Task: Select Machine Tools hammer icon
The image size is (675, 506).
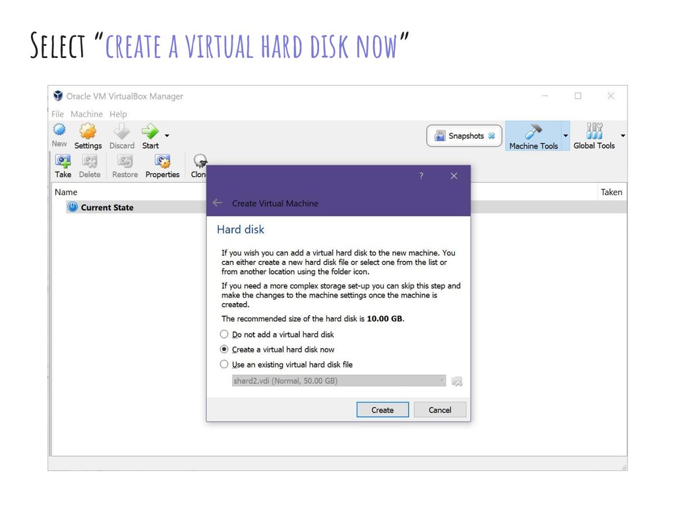Action: (533, 131)
